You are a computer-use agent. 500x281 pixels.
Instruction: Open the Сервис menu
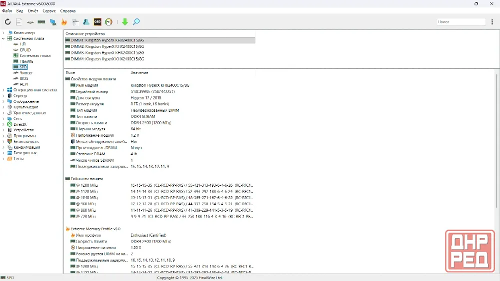point(49,11)
